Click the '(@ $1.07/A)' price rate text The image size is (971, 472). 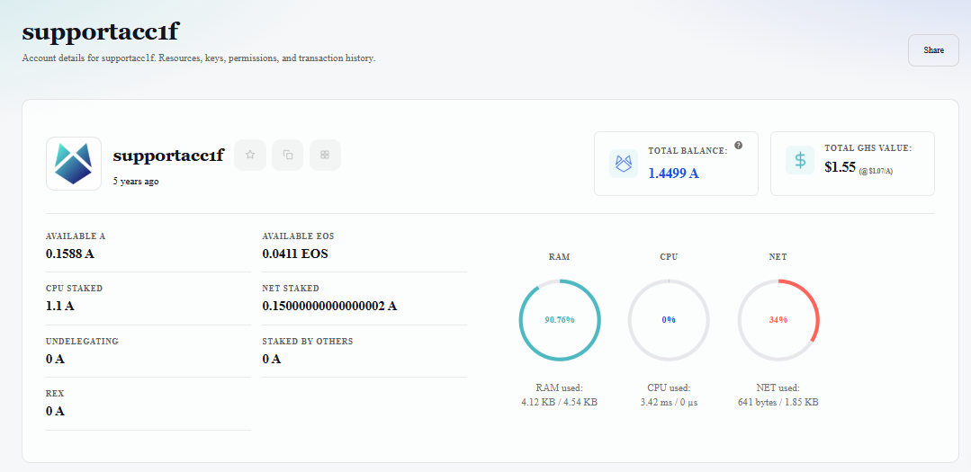coord(876,172)
